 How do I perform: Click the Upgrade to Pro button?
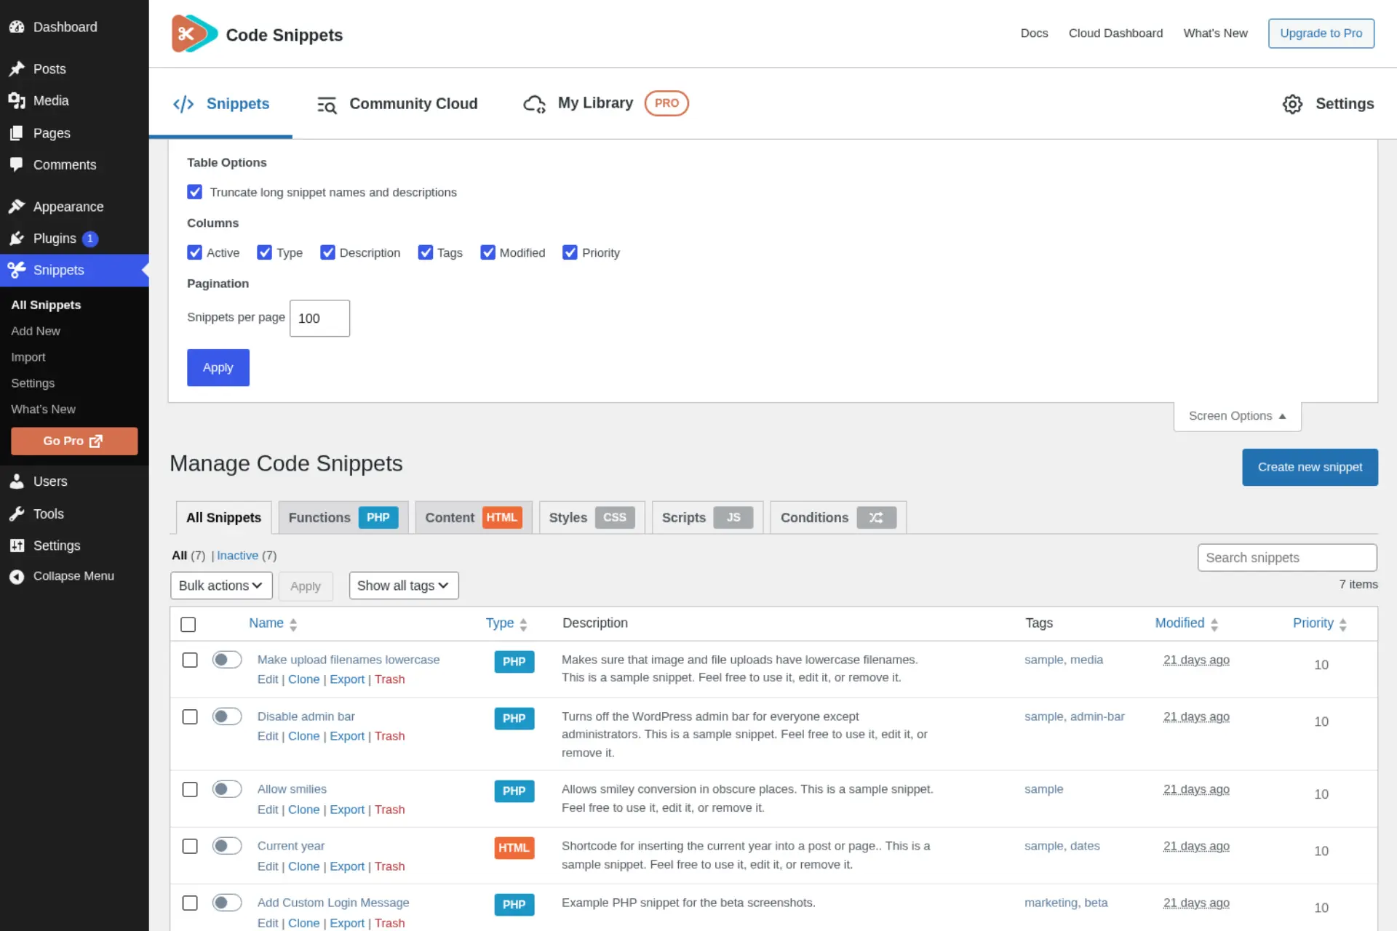[x=1321, y=33]
